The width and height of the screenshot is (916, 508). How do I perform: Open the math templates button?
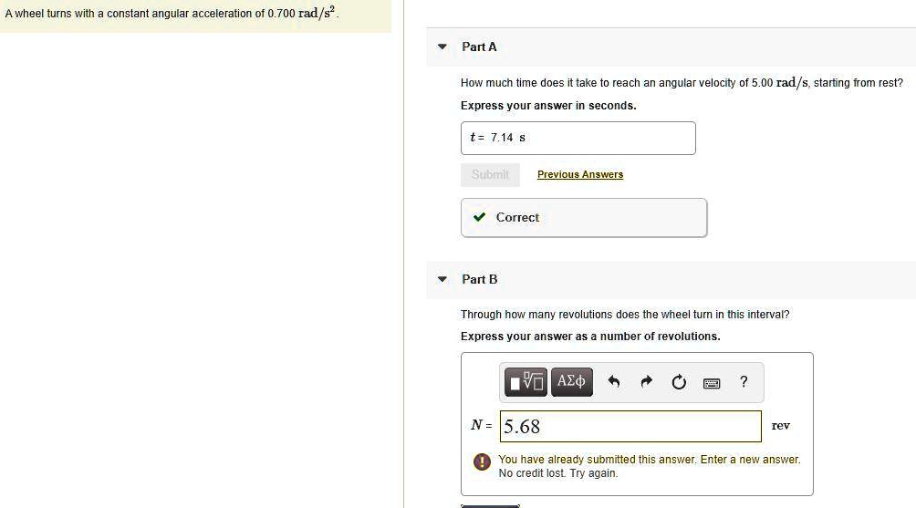[x=526, y=381]
